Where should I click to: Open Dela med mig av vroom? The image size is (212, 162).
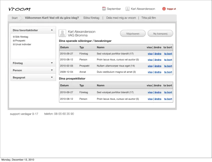tap(121, 18)
